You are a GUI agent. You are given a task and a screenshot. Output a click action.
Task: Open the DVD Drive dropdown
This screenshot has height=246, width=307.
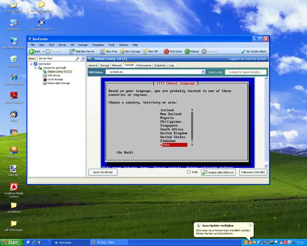tap(203, 72)
